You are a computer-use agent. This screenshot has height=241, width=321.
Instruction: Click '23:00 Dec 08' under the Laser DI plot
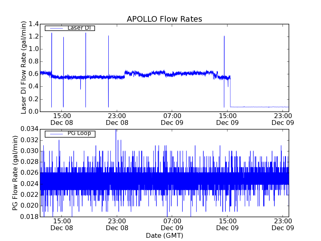pos(117,119)
